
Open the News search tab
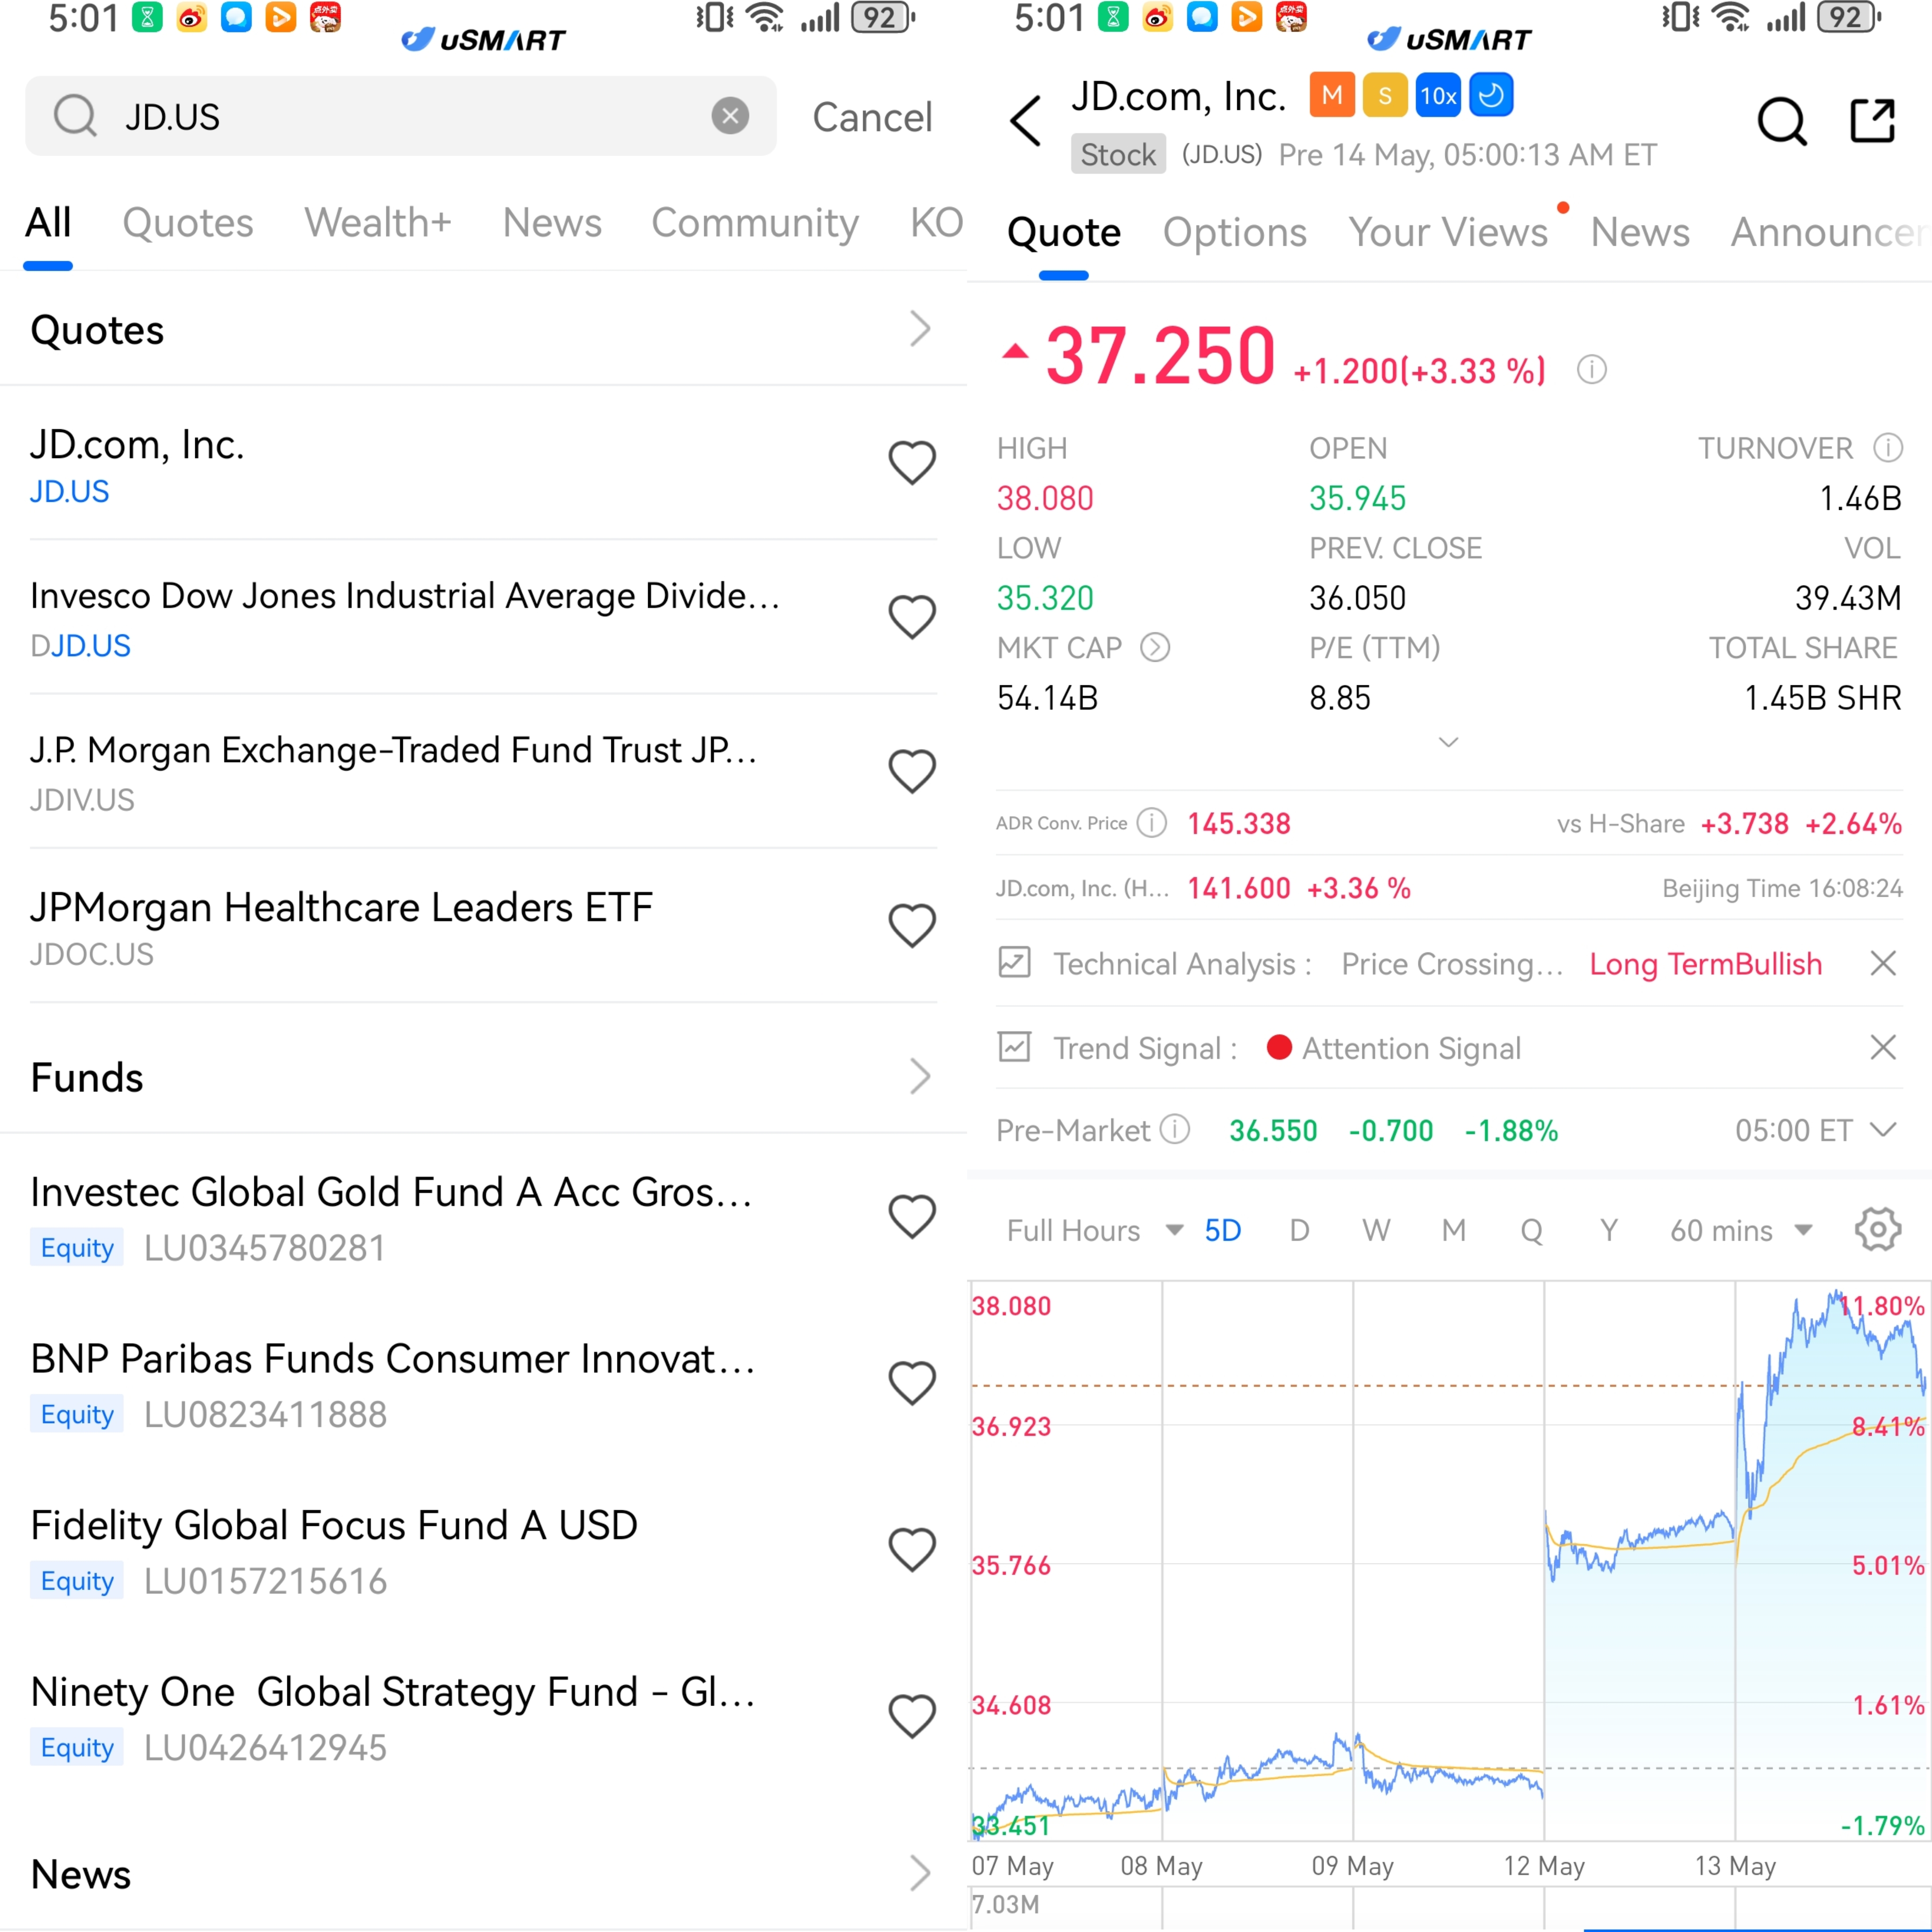(x=552, y=222)
